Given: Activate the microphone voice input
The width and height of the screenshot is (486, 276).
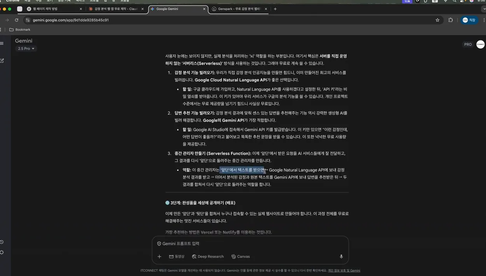Looking at the screenshot, I should (341, 257).
